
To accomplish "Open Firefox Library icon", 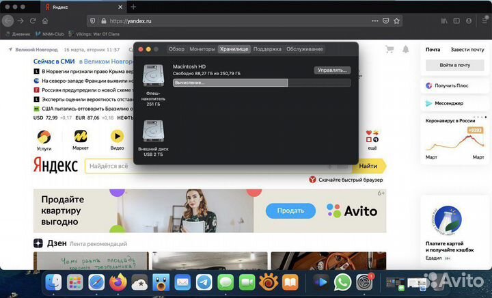I will point(444,21).
